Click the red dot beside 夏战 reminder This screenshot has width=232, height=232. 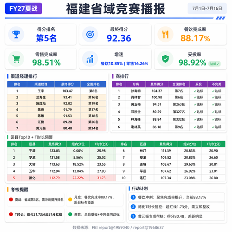(x=11, y=200)
